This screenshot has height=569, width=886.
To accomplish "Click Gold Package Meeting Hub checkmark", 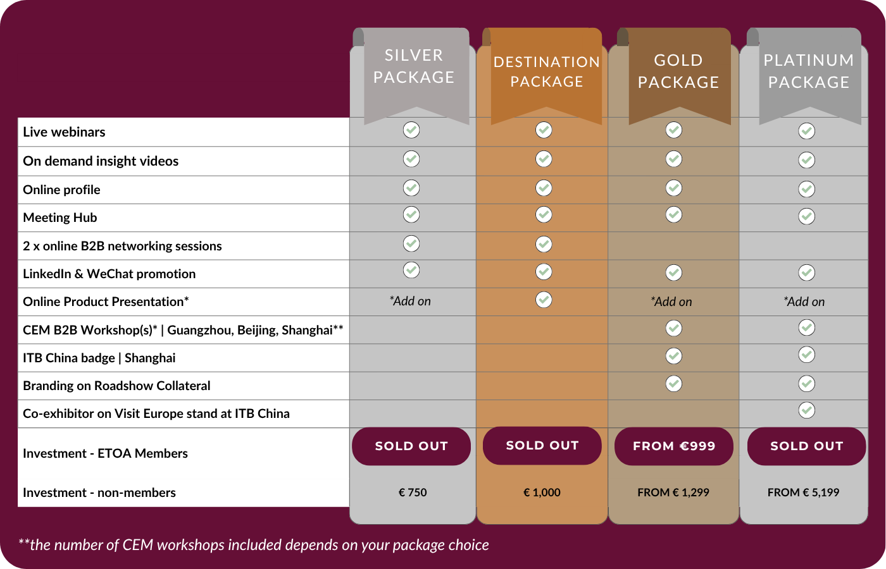I will 674,215.
